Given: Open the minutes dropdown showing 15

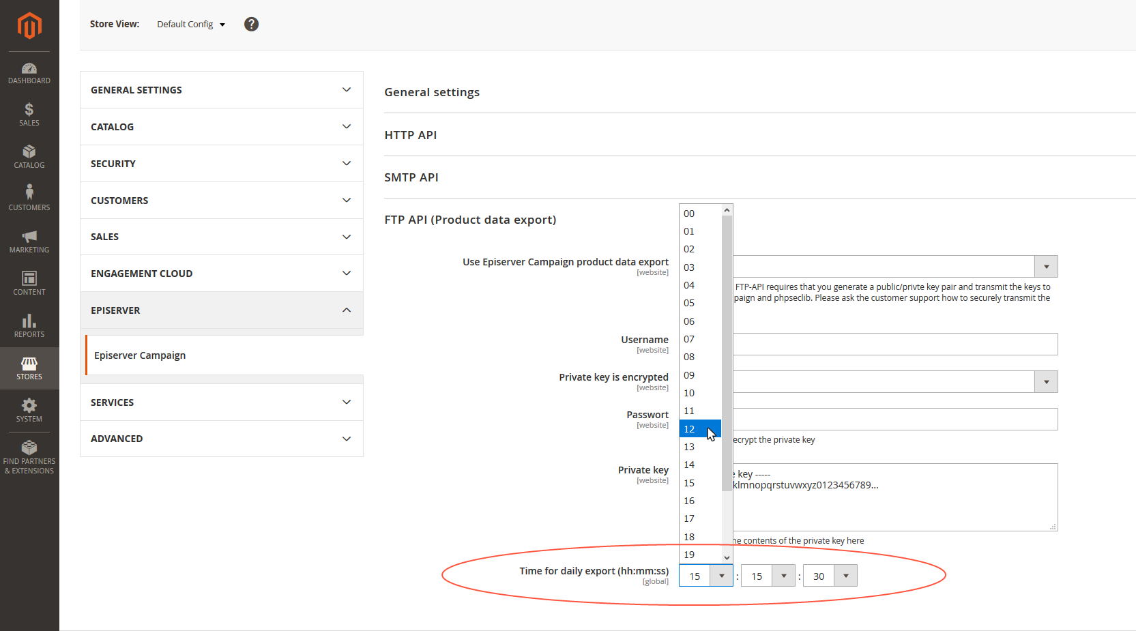Looking at the screenshot, I should 768,576.
